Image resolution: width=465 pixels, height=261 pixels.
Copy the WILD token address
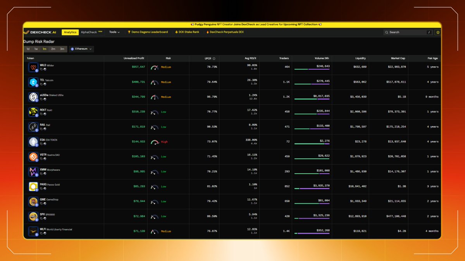tap(41, 69)
